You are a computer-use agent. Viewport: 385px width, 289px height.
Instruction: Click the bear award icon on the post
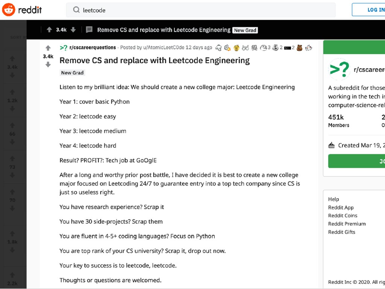(x=300, y=48)
